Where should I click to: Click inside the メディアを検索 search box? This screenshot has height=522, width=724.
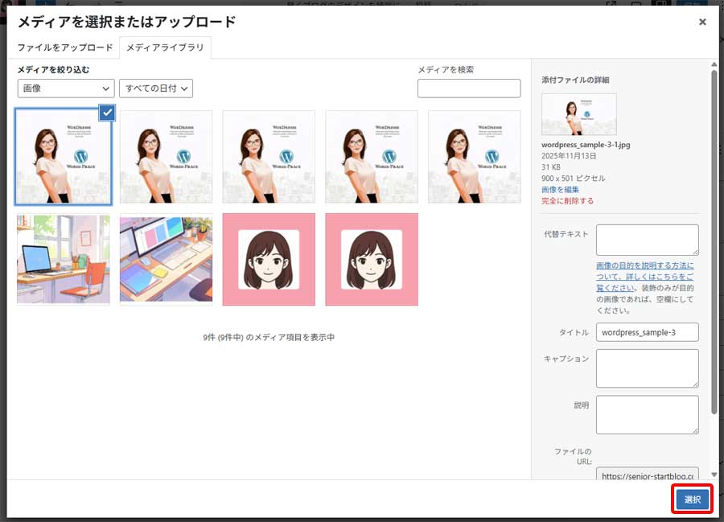pos(469,88)
